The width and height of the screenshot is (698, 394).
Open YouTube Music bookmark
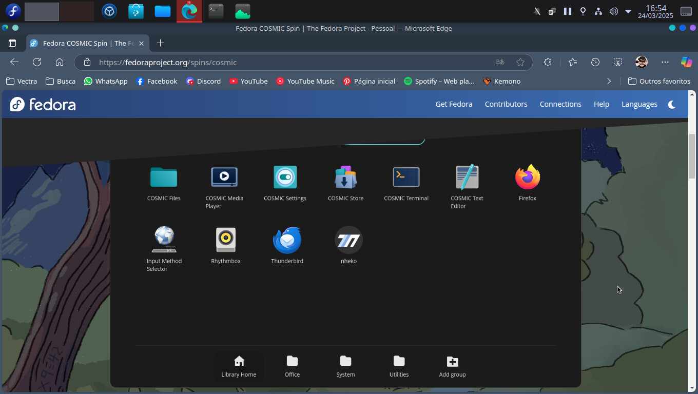pyautogui.click(x=305, y=81)
